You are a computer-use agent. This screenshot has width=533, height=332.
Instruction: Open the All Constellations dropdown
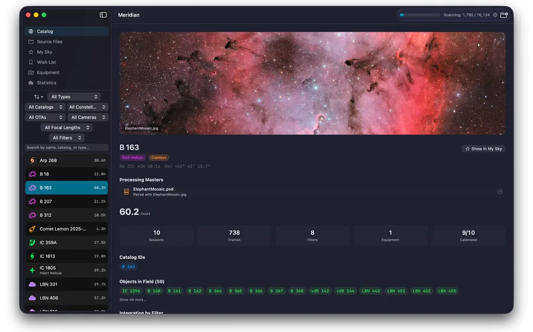pos(88,107)
